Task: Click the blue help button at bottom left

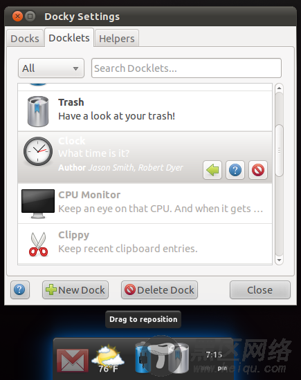Action: [19, 290]
